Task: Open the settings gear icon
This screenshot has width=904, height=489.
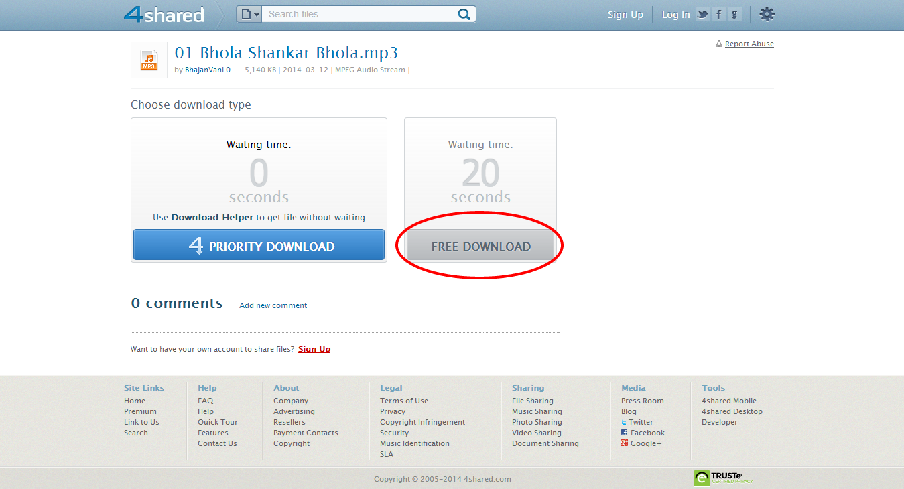Action: [x=767, y=14]
